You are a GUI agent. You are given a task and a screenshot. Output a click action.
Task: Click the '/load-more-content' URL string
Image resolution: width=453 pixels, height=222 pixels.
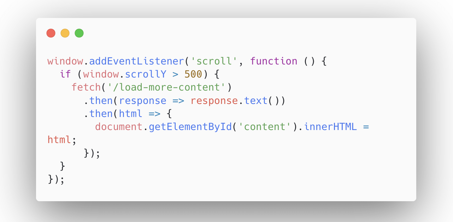167,87
